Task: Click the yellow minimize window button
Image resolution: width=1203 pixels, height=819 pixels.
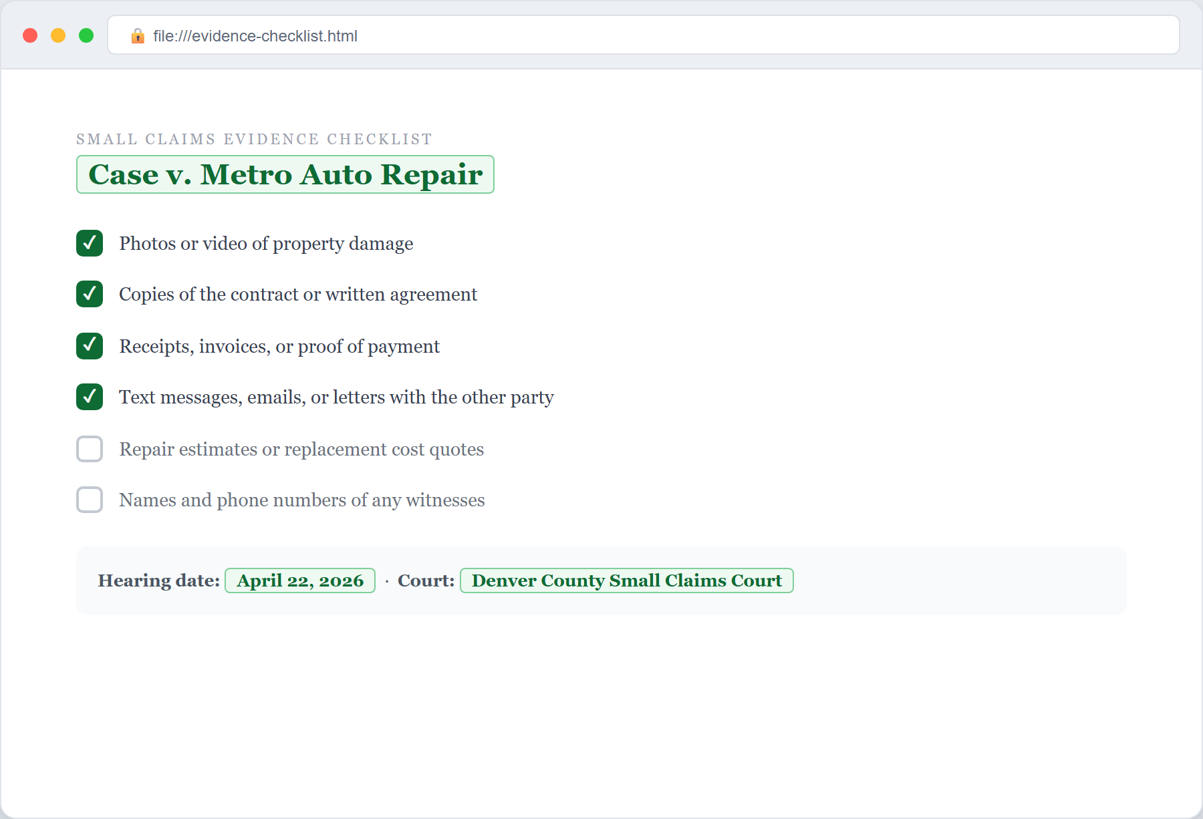Action: coord(58,35)
